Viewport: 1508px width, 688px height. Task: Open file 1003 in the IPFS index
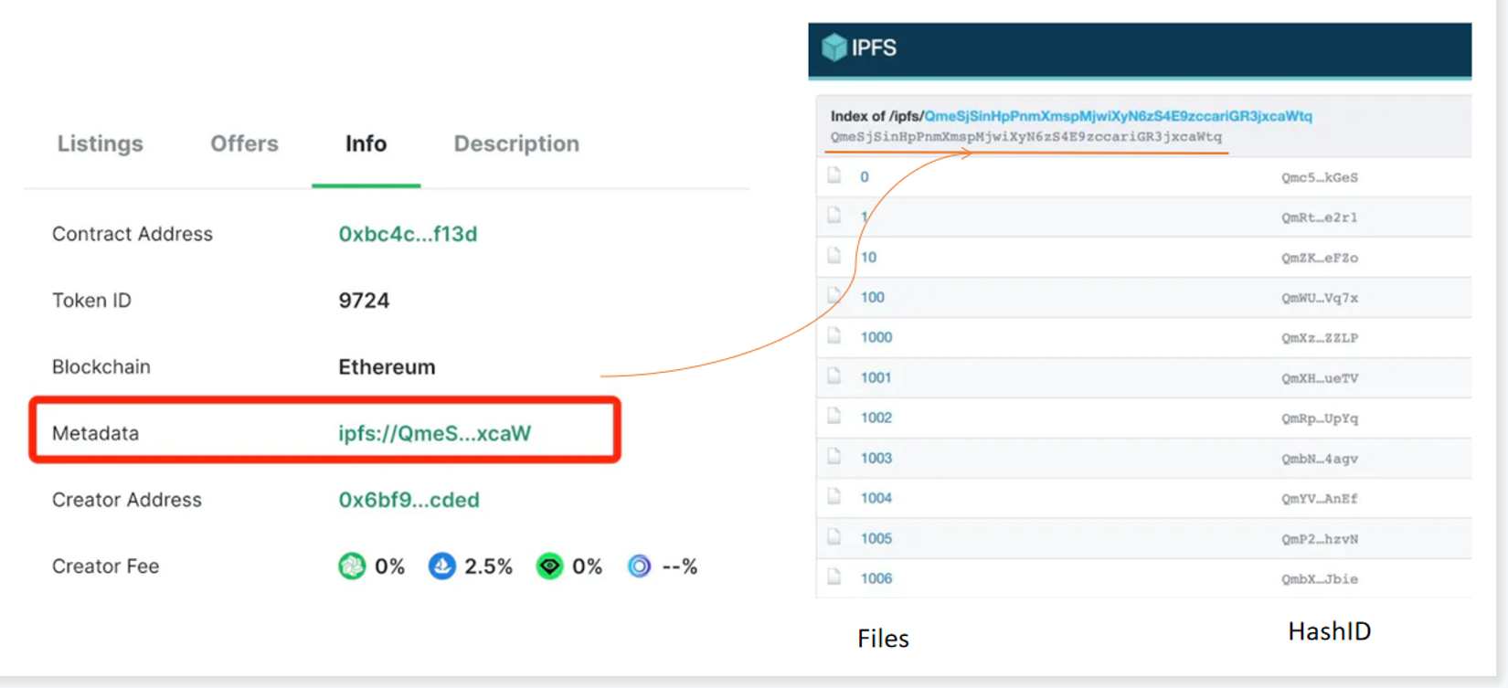tap(876, 458)
